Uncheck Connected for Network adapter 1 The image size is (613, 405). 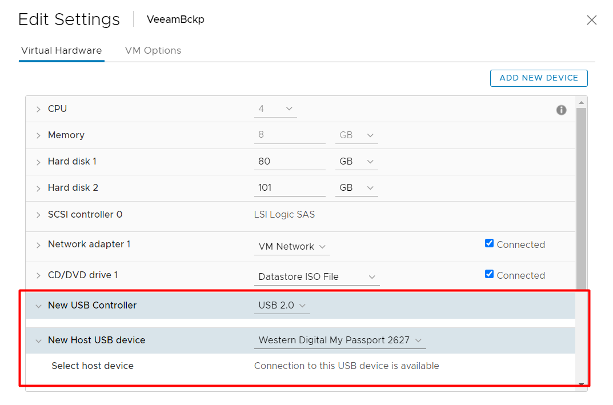tap(489, 243)
